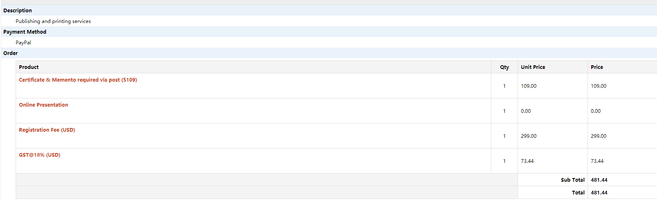This screenshot has height=201, width=657.
Task: Select the Payment Method section heading
Action: pyautogui.click(x=25, y=32)
